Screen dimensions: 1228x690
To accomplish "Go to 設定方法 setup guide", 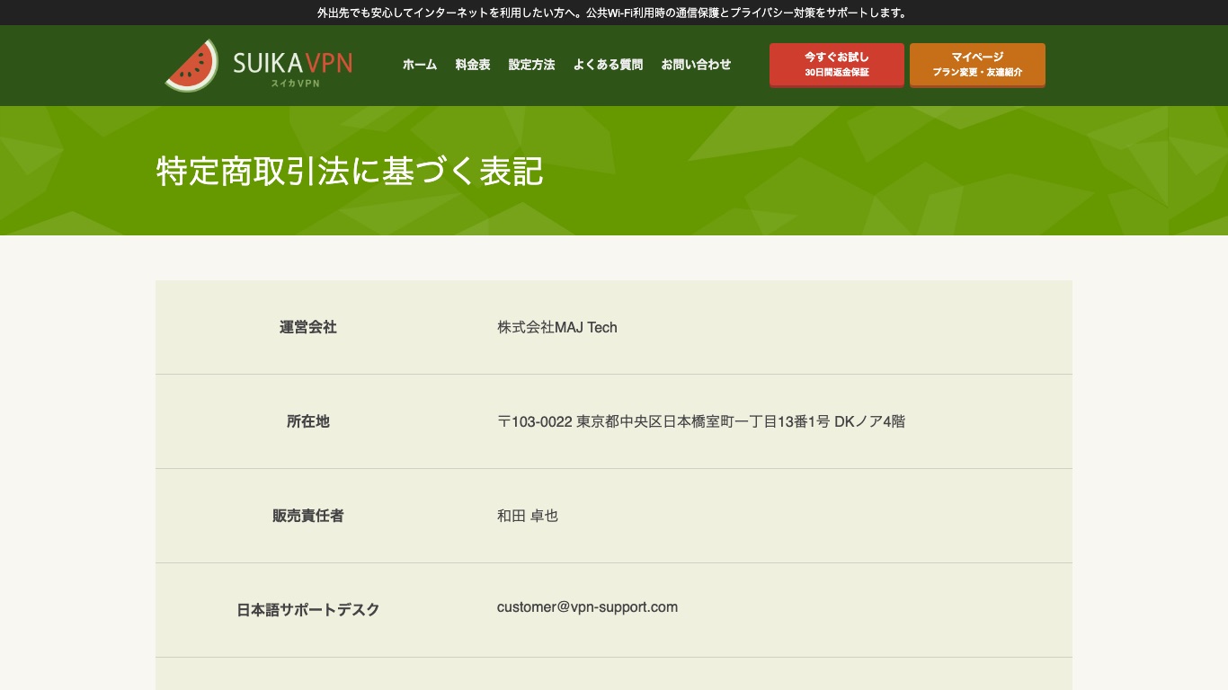I will 531,65.
